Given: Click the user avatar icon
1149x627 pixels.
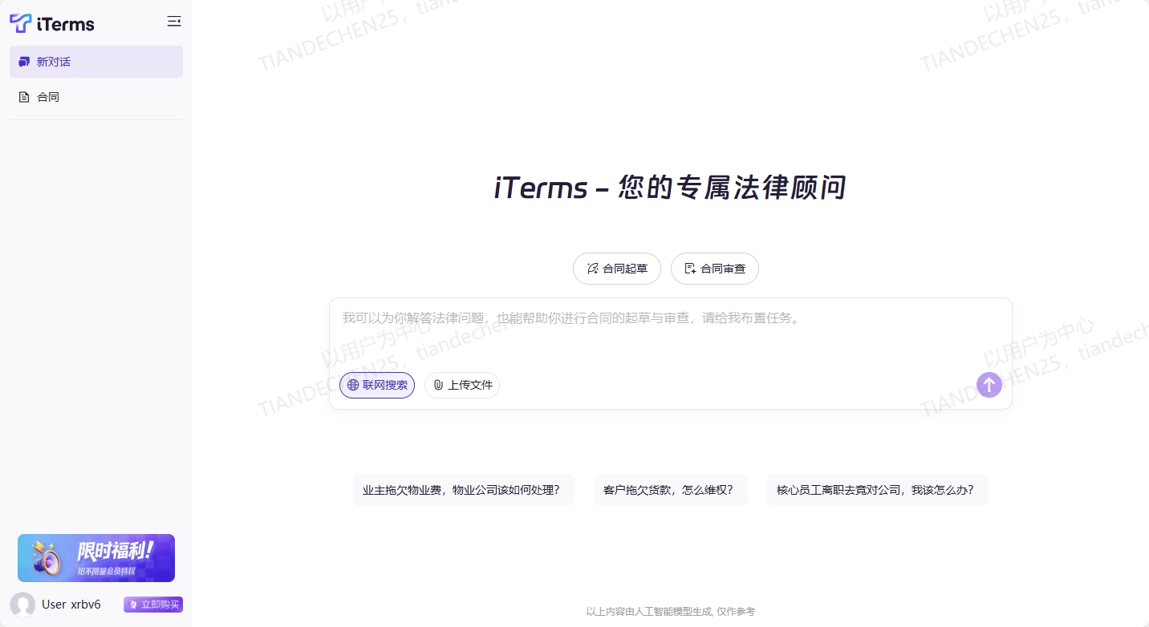Looking at the screenshot, I should pyautogui.click(x=22, y=605).
